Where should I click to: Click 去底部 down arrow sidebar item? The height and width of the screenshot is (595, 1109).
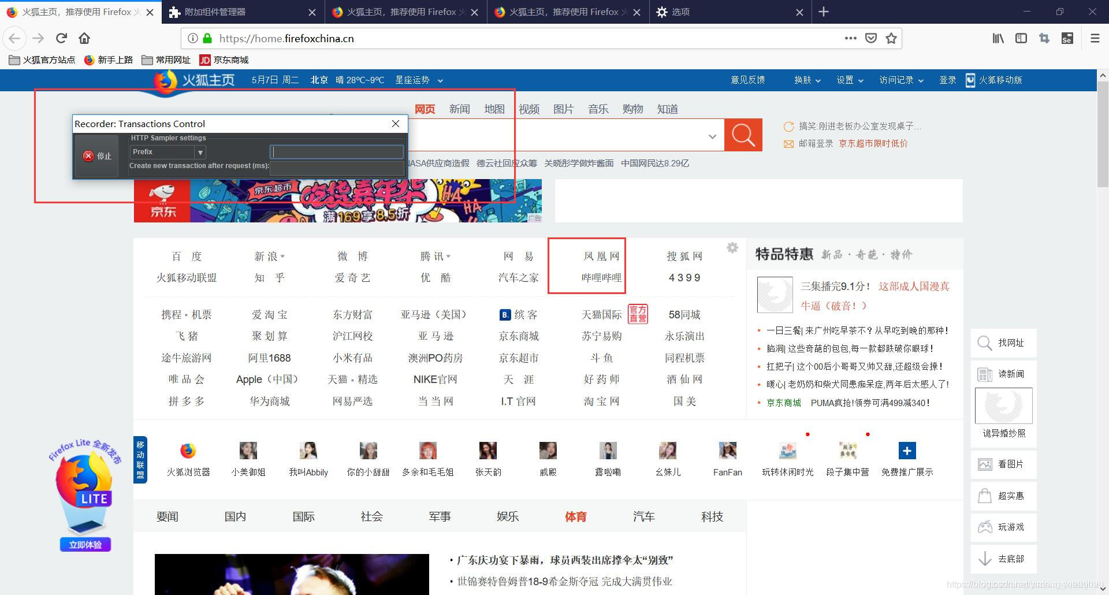click(x=1003, y=559)
